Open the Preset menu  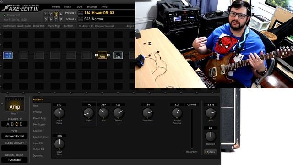[55, 7]
